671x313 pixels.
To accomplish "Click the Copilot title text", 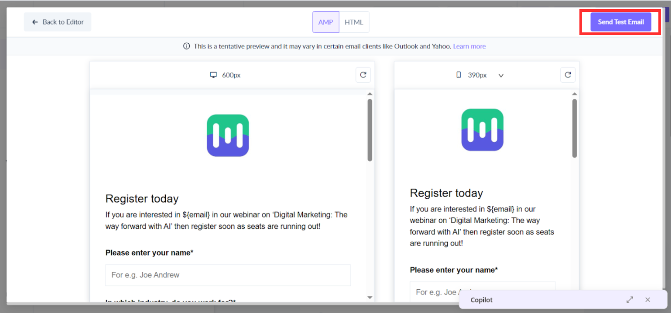I will (x=481, y=300).
